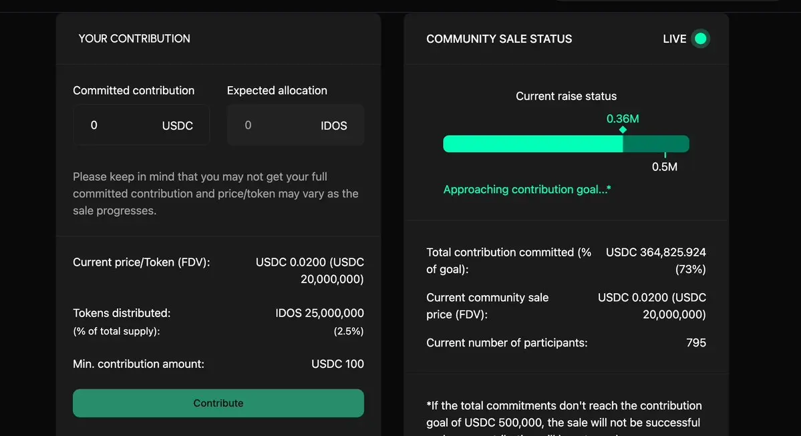Click the bright filled part of the raise progress bar
The height and width of the screenshot is (436, 801).
[532, 144]
